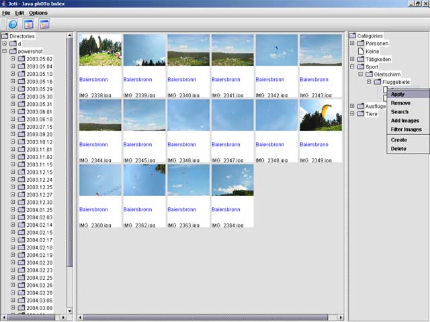Click the Tiere category folder icon
The height and width of the screenshot is (322, 430).
pyautogui.click(x=360, y=113)
